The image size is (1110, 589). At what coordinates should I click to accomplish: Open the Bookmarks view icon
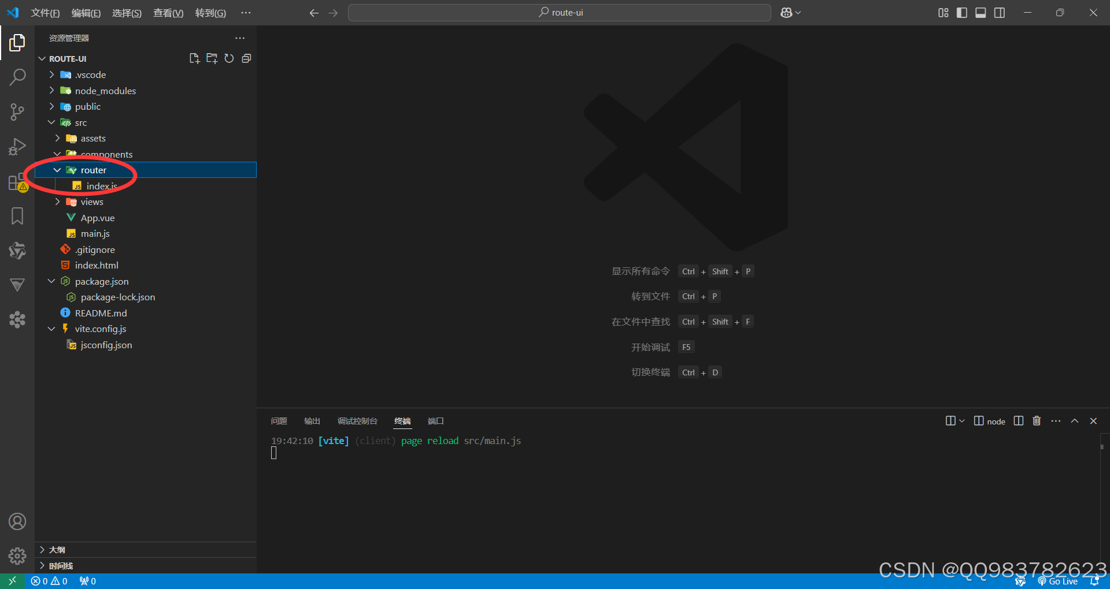tap(17, 216)
